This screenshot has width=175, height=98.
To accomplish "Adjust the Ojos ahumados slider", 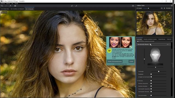I will pos(159,95).
